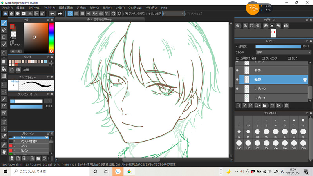
Task: Undock the ブラシサイズ panel
Action: pyautogui.click(x=307, y=113)
